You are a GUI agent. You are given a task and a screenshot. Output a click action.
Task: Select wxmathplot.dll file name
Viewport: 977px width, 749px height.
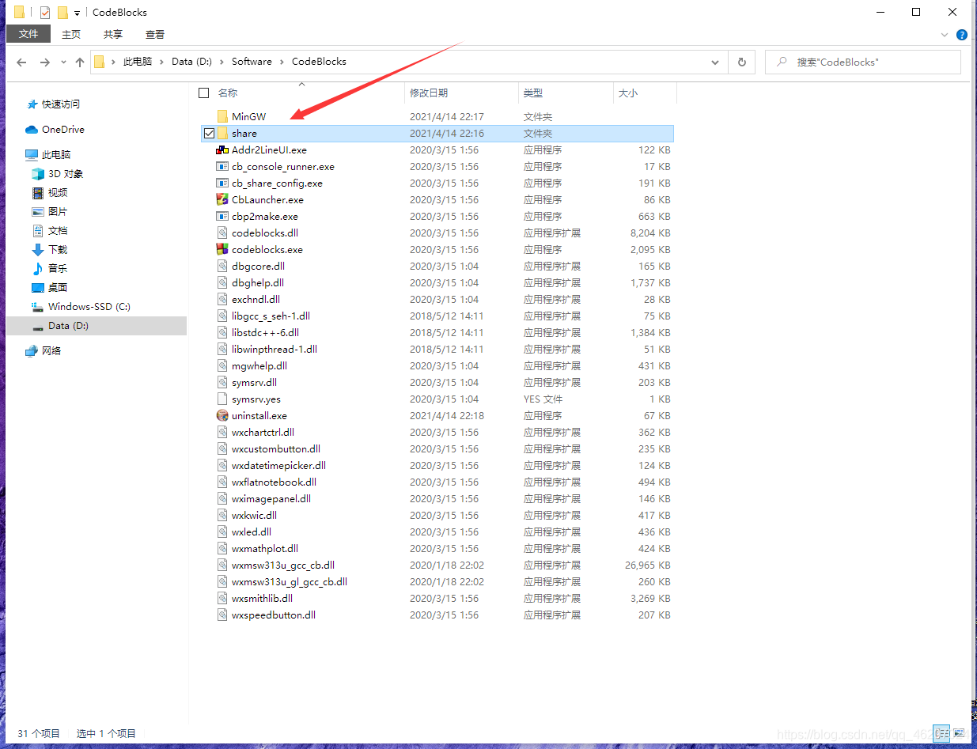(x=265, y=549)
